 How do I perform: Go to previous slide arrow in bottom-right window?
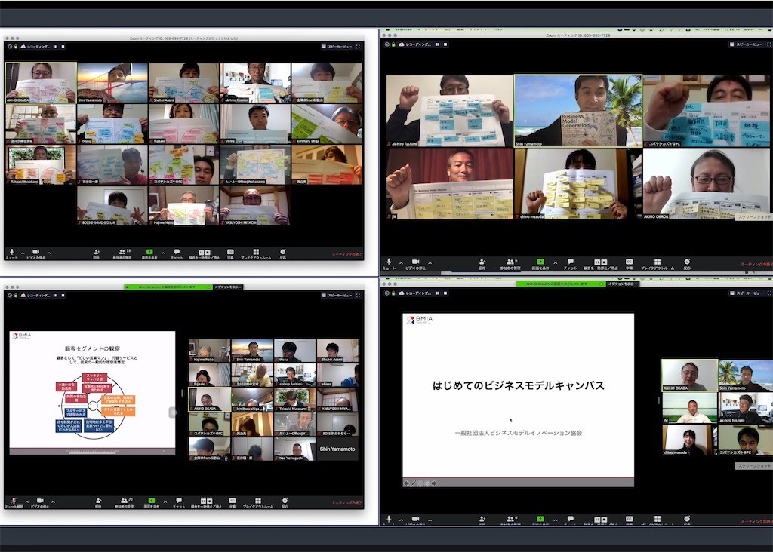pyautogui.click(x=406, y=483)
